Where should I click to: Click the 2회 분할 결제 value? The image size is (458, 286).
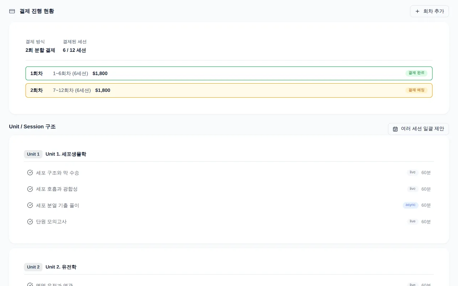click(x=40, y=50)
